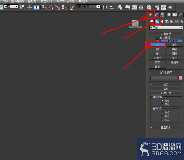
Task: Toggle Keyboard Shortcut Override icon
Action: [x=36, y=7]
